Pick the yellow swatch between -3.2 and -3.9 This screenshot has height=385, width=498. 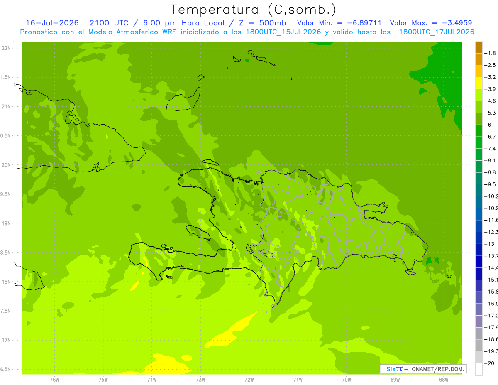pyautogui.click(x=478, y=83)
